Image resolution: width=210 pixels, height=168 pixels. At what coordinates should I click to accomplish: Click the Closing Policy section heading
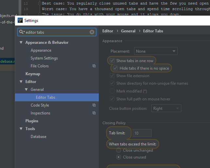(114, 123)
